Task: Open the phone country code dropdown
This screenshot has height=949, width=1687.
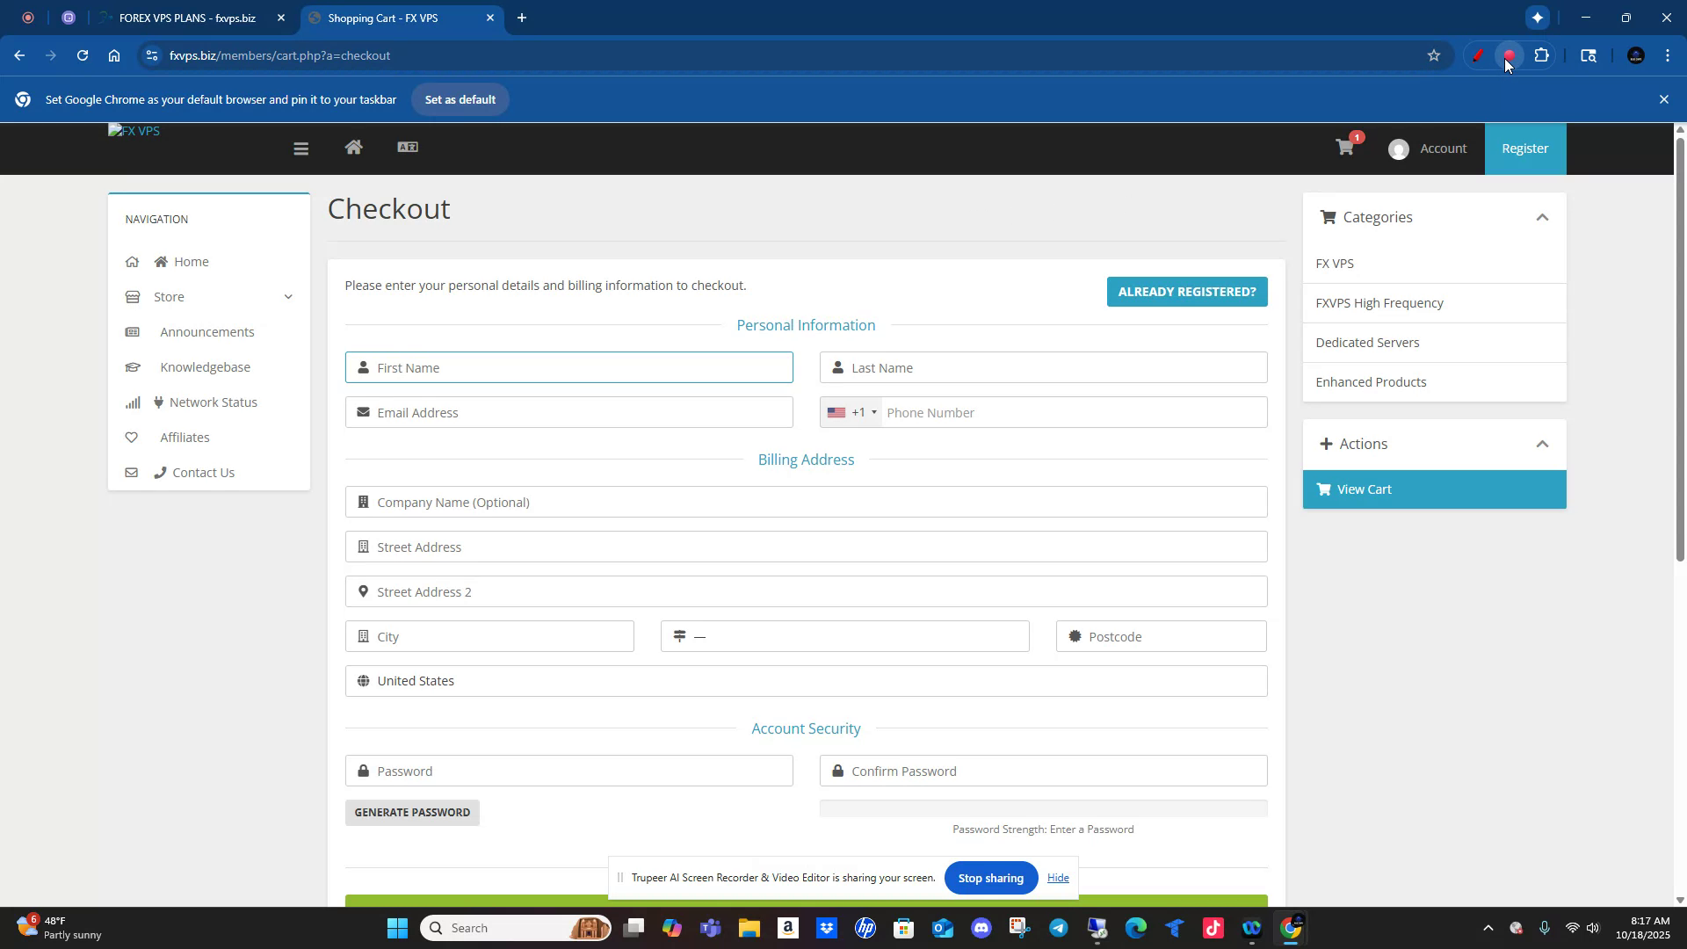Action: [851, 412]
